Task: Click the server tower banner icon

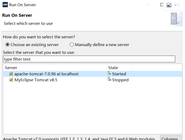Action: click(174, 18)
